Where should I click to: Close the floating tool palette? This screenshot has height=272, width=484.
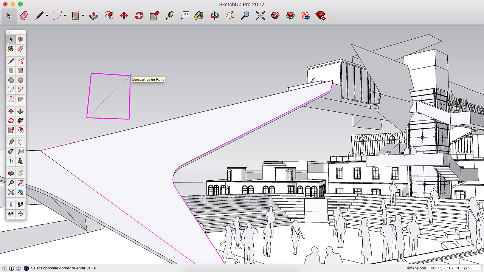(9, 32)
